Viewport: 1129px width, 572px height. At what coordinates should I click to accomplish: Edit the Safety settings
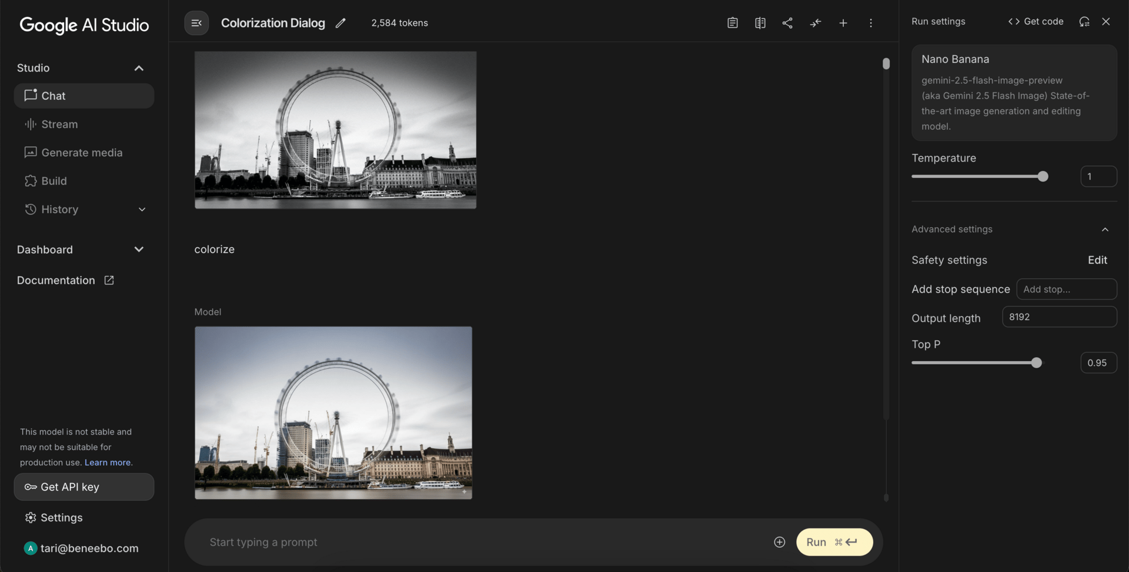1097,260
